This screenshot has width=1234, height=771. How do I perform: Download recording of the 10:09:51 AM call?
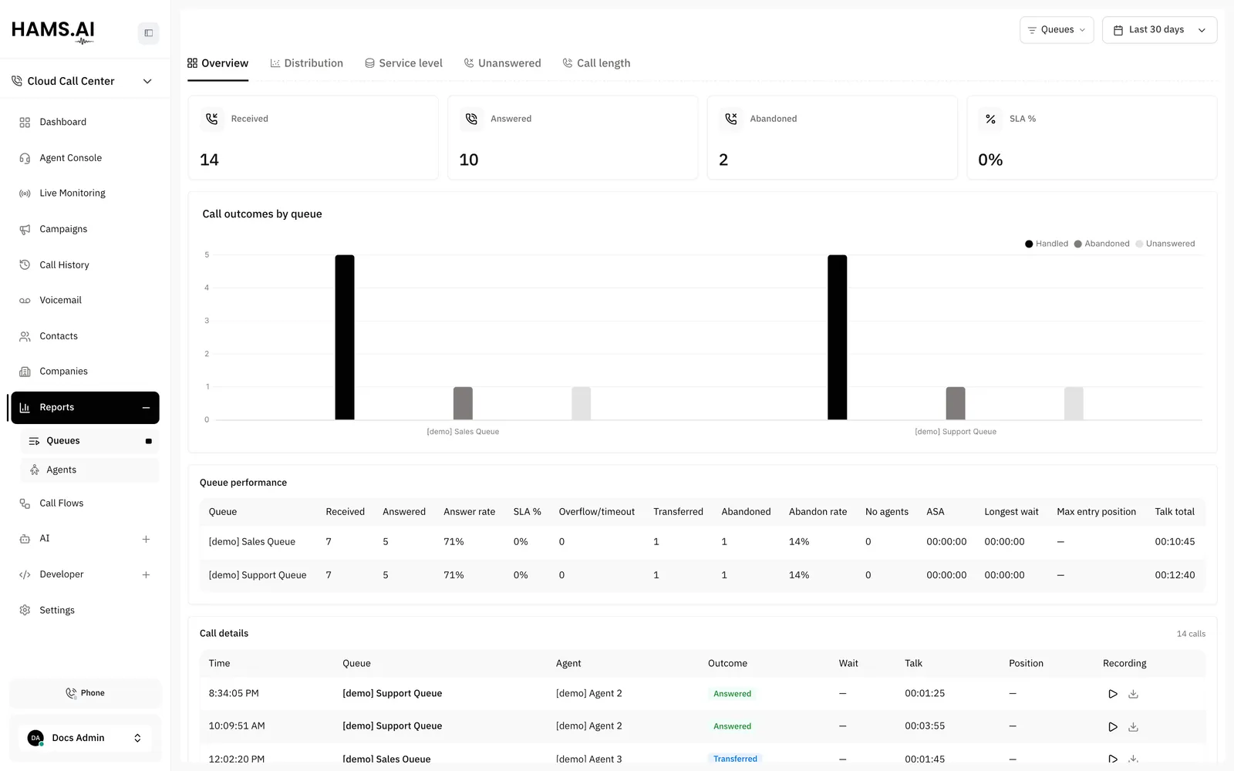click(1133, 726)
